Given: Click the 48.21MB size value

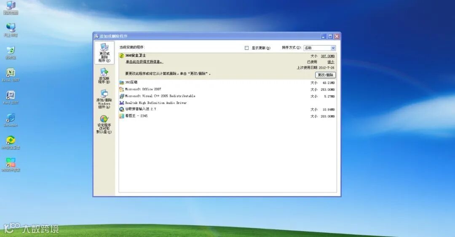Looking at the screenshot, I should pos(329,83).
